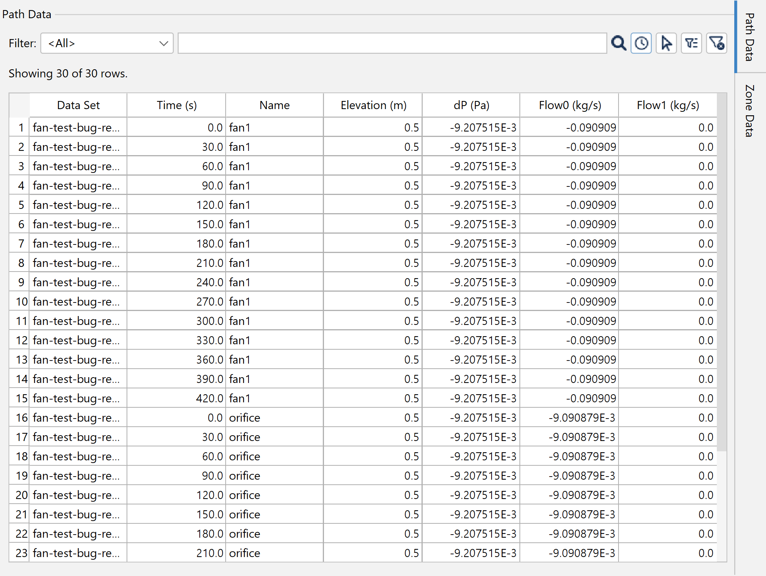Click Data Set cell in row 13
This screenshot has height=576, width=766.
click(78, 359)
